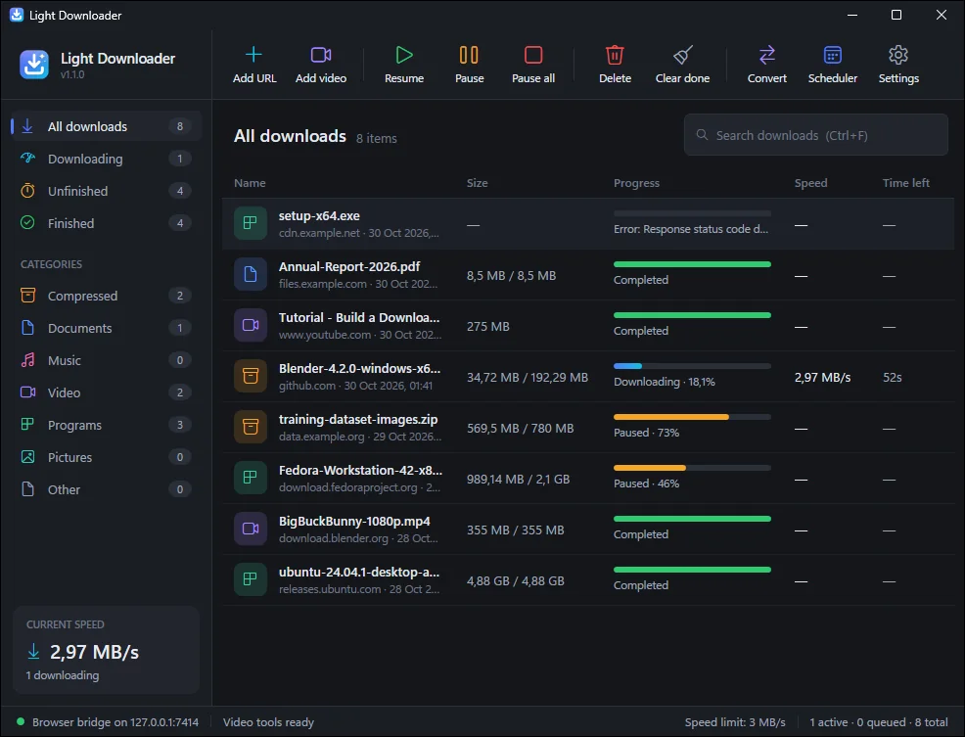Show the Downloading filter list

(107, 159)
